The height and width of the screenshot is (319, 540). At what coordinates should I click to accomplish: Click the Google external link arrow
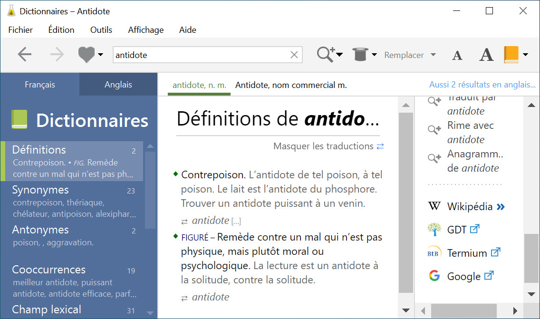pos(489,276)
